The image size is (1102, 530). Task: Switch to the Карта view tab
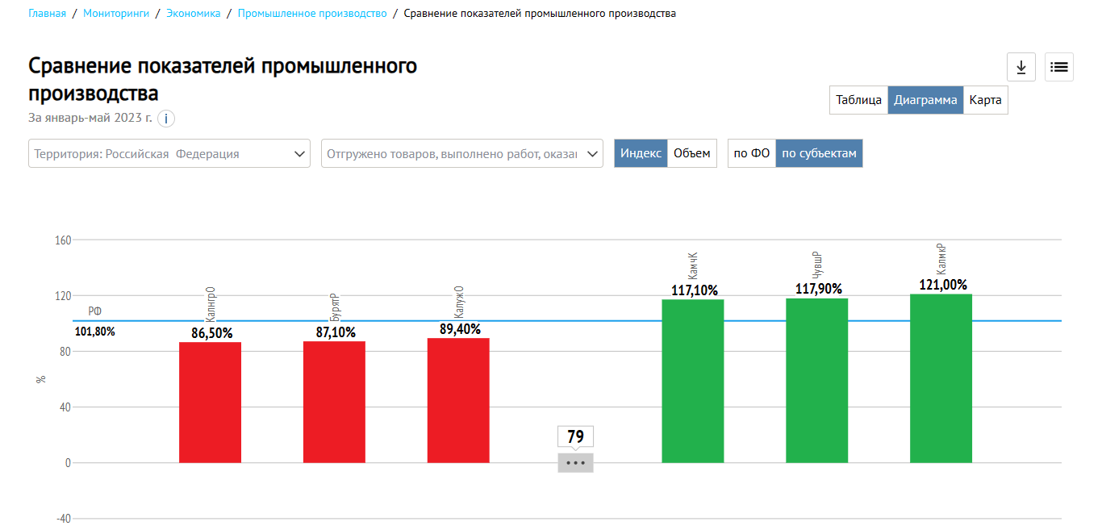985,100
